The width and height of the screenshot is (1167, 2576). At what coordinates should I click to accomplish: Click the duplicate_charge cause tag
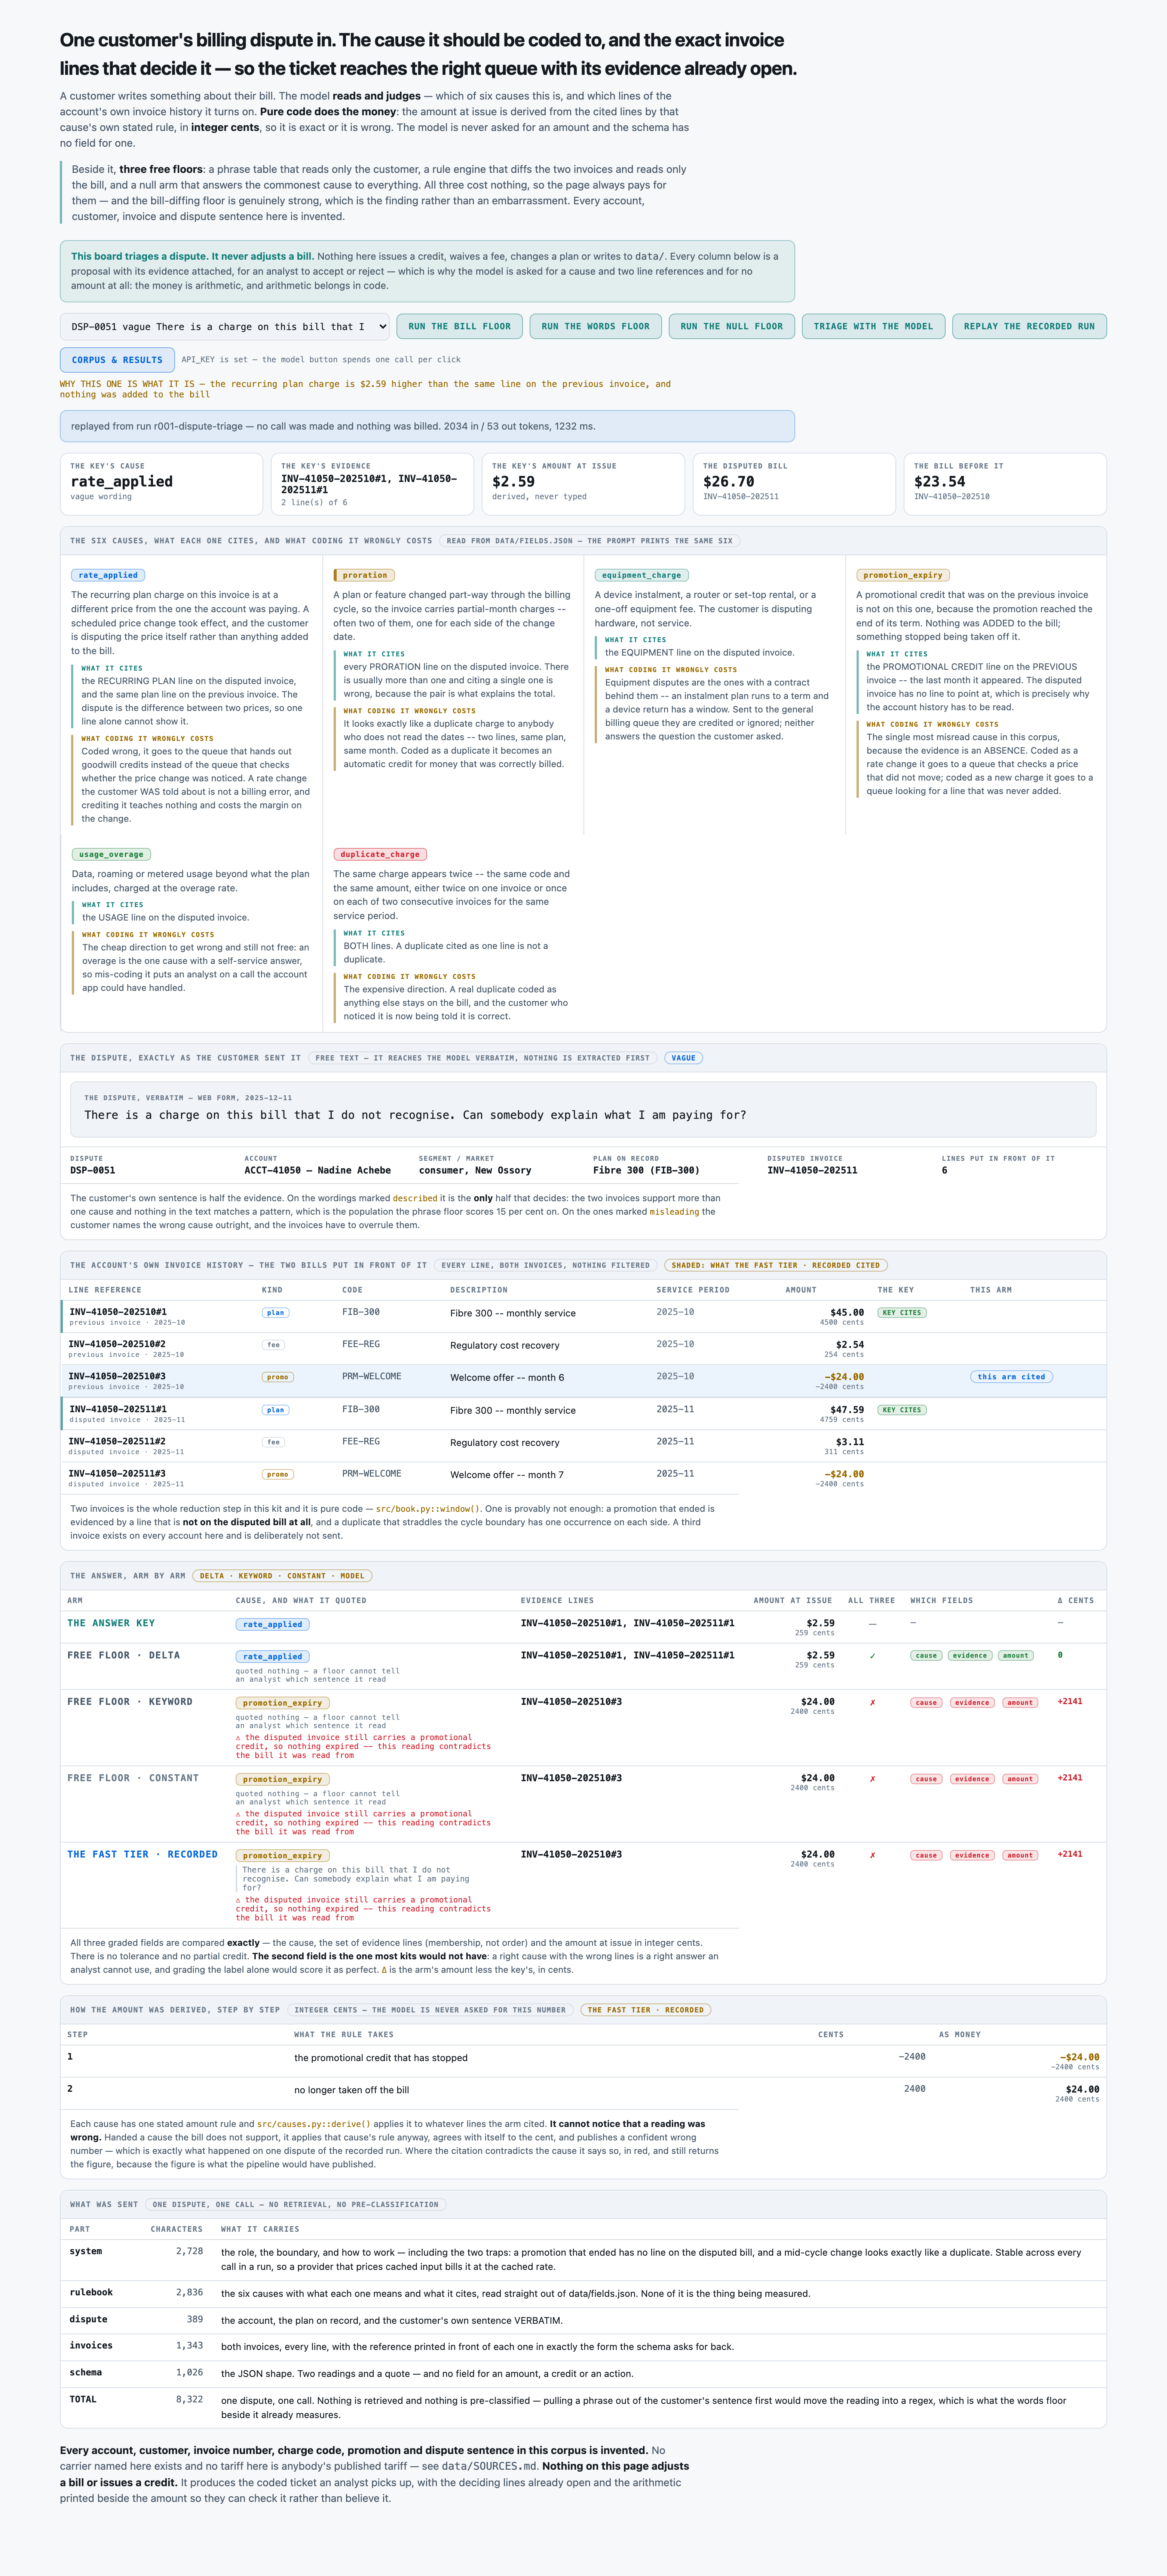(x=380, y=854)
